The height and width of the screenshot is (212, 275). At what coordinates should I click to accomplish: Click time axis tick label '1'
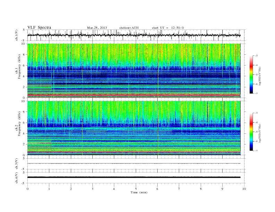49,189
